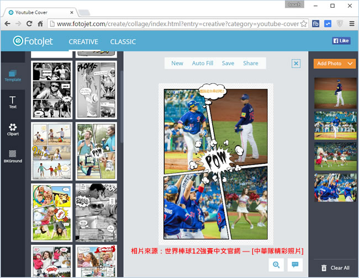The width and height of the screenshot is (359, 278).
Task: Expand the Add Photo dropdown arrow
Action: coord(351,63)
